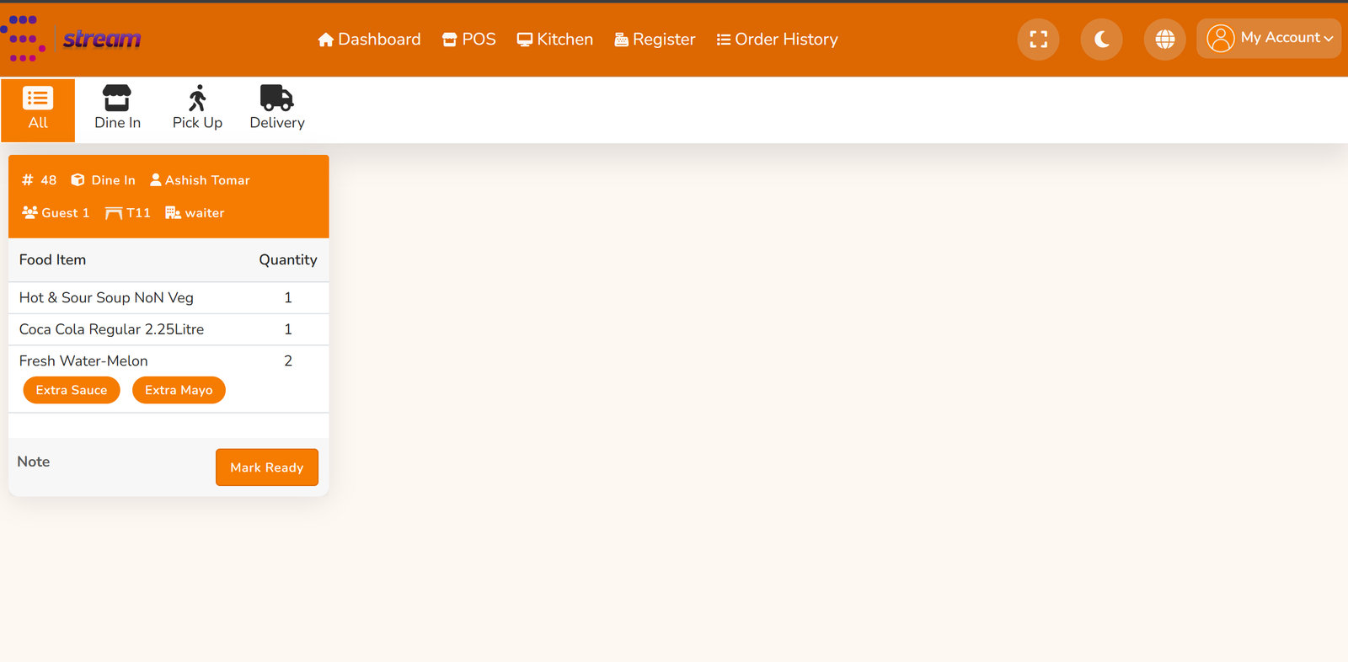The height and width of the screenshot is (662, 1348).
Task: Mark order 48 as ready
Action: pos(267,467)
